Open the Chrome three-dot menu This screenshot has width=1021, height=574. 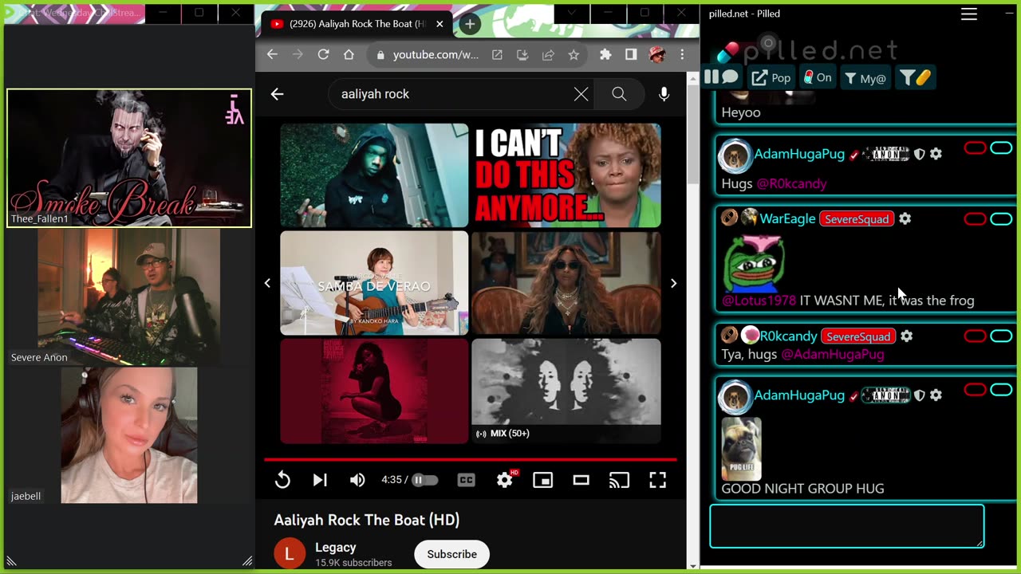point(682,54)
